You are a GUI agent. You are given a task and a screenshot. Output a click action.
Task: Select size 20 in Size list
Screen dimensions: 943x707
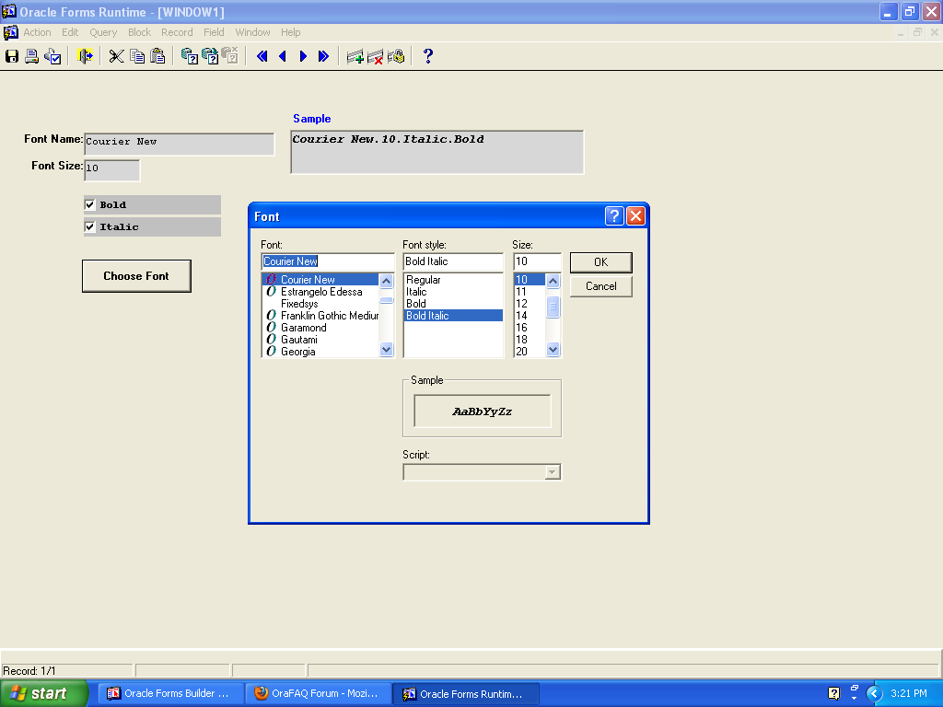point(530,352)
